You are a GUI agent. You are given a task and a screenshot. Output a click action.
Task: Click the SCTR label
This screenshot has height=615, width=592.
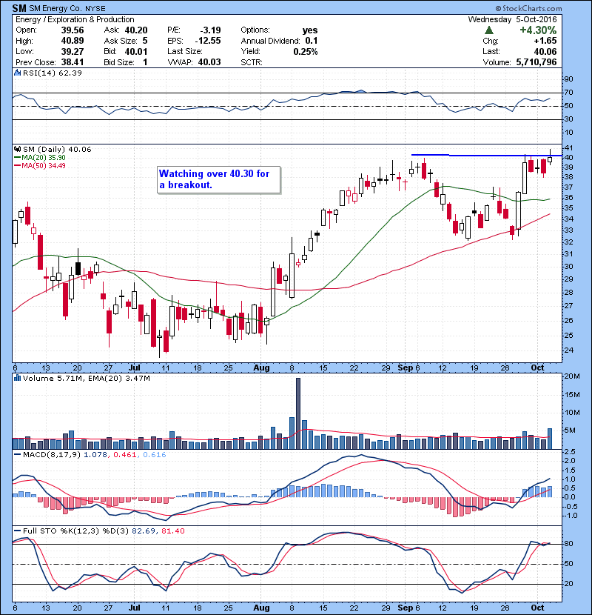[252, 62]
